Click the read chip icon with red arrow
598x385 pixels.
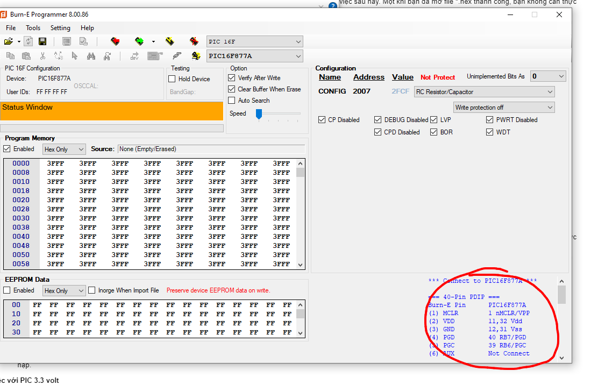[x=115, y=41]
